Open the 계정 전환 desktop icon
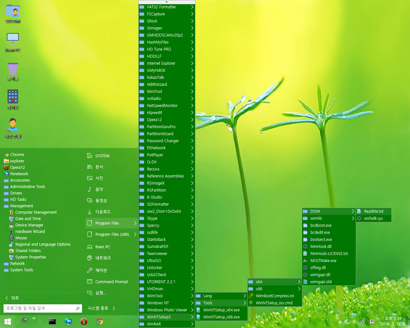The width and height of the screenshot is (410, 328). 13,128
